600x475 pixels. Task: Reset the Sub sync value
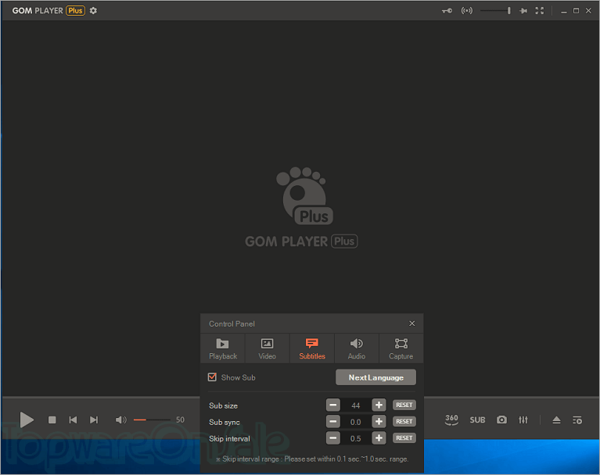click(404, 421)
